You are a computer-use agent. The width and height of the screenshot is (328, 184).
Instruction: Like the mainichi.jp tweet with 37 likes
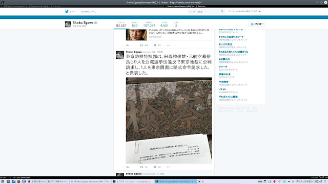click(x=155, y=45)
